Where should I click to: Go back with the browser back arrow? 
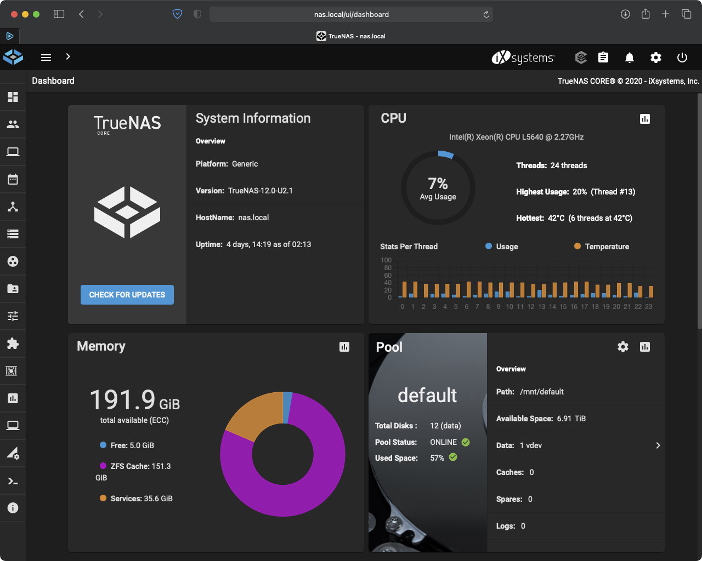pyautogui.click(x=81, y=14)
